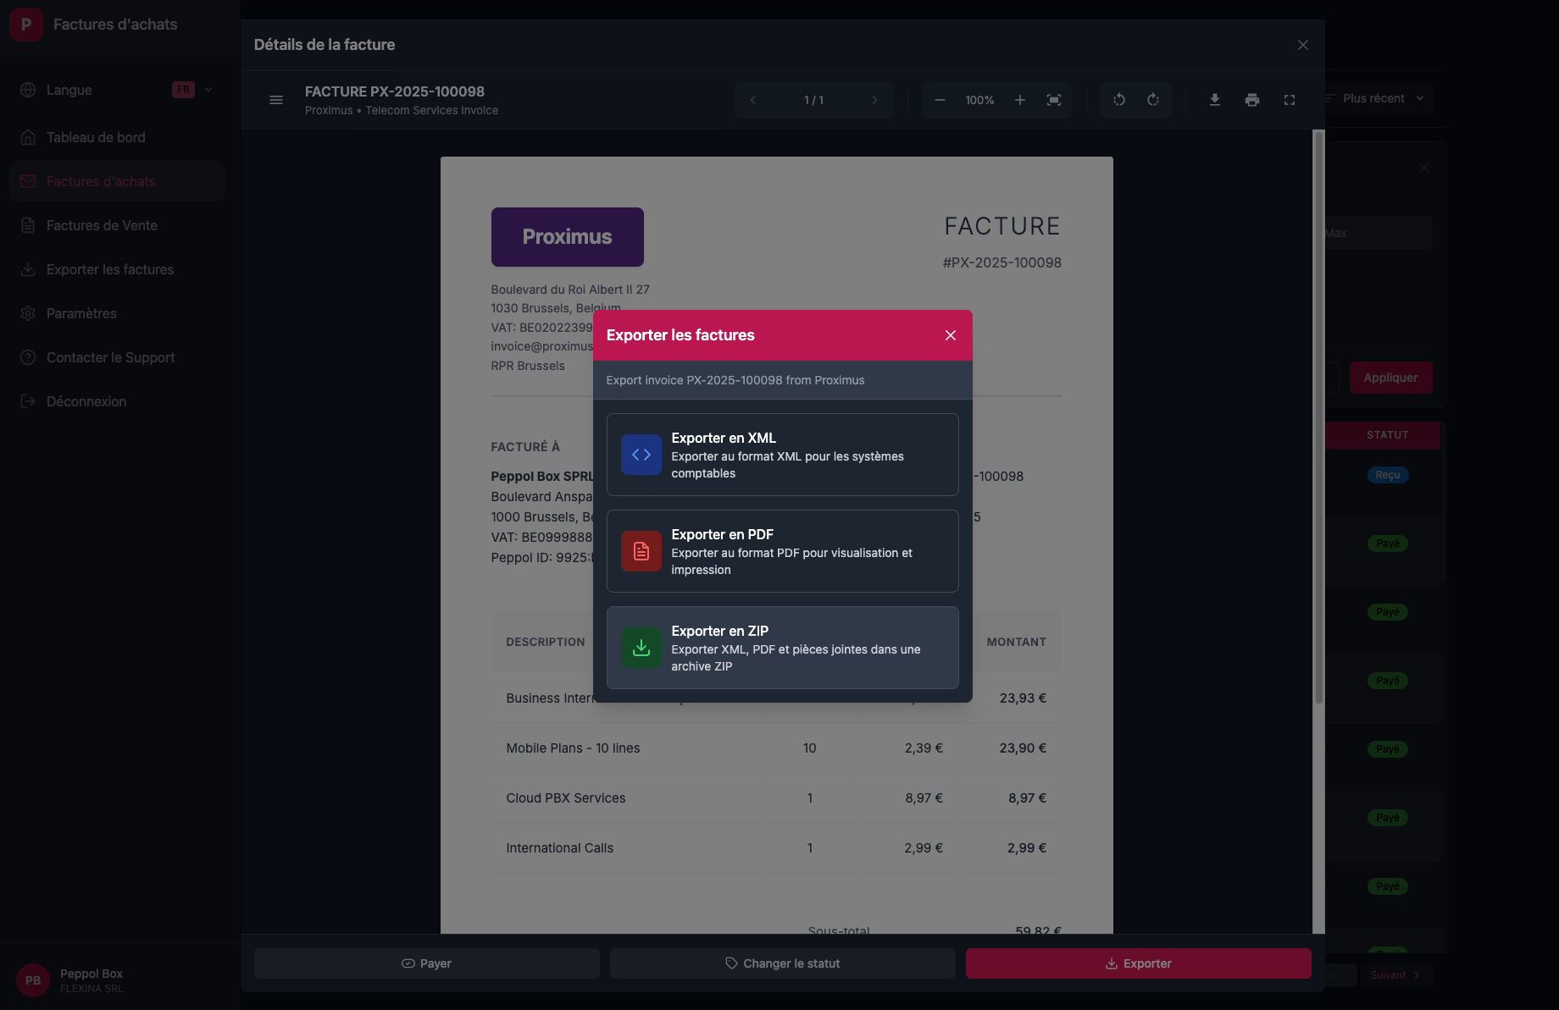Click the Appliquer filter button
Image resolution: width=1559 pixels, height=1010 pixels.
point(1390,378)
